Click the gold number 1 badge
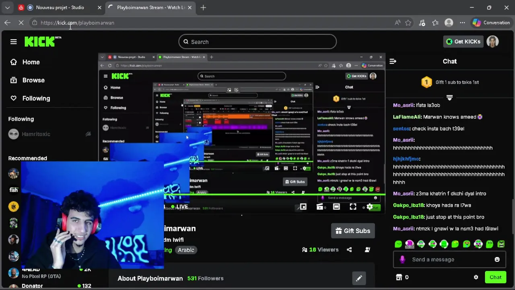The height and width of the screenshot is (290, 515). point(426,82)
